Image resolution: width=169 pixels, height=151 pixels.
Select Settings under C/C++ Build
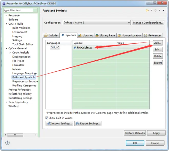pos(17,40)
